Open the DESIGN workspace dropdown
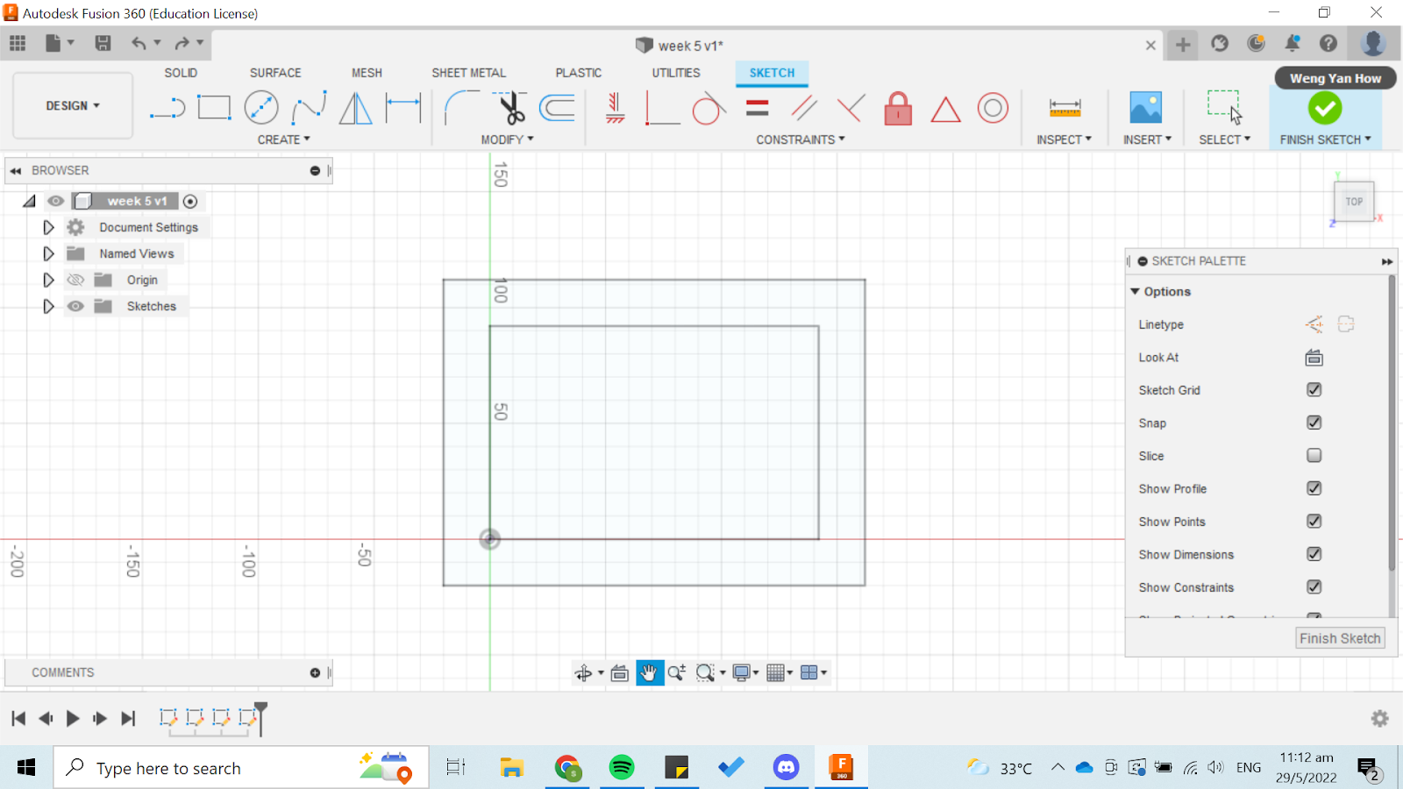The width and height of the screenshot is (1403, 789). (x=73, y=105)
